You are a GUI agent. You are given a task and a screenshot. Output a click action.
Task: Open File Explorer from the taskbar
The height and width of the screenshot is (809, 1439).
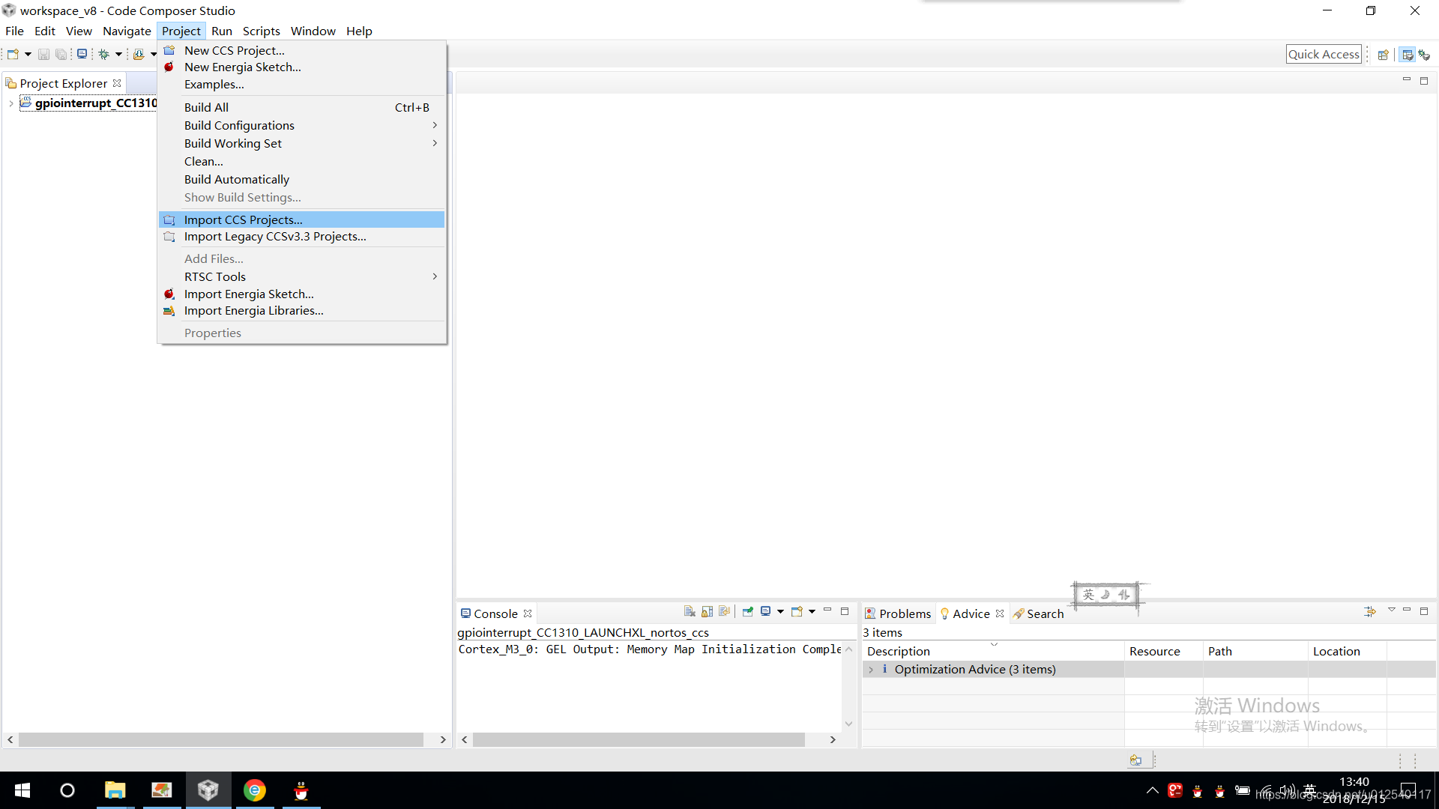point(115,790)
